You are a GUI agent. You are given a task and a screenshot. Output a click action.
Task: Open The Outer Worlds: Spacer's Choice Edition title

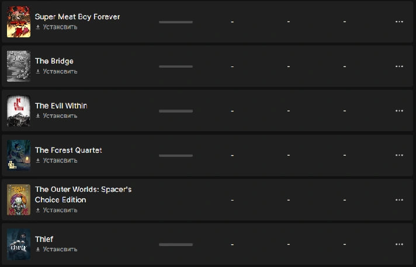point(83,195)
